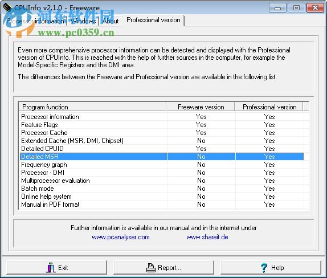Switch to the Windows tab
The width and height of the screenshot is (327, 278).
coord(83,21)
